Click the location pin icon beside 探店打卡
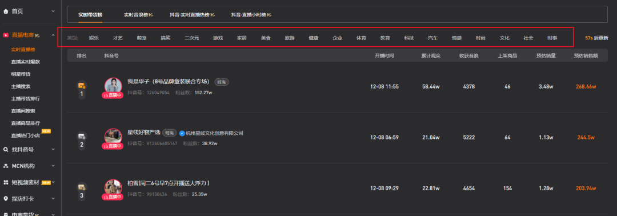Viewport: 617px width, 216px height. click(6, 199)
